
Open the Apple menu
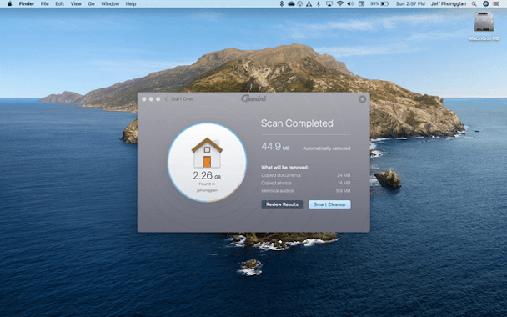click(x=10, y=4)
